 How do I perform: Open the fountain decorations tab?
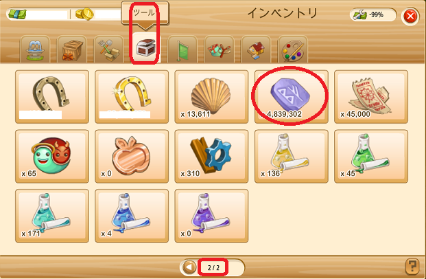[x=35, y=49]
